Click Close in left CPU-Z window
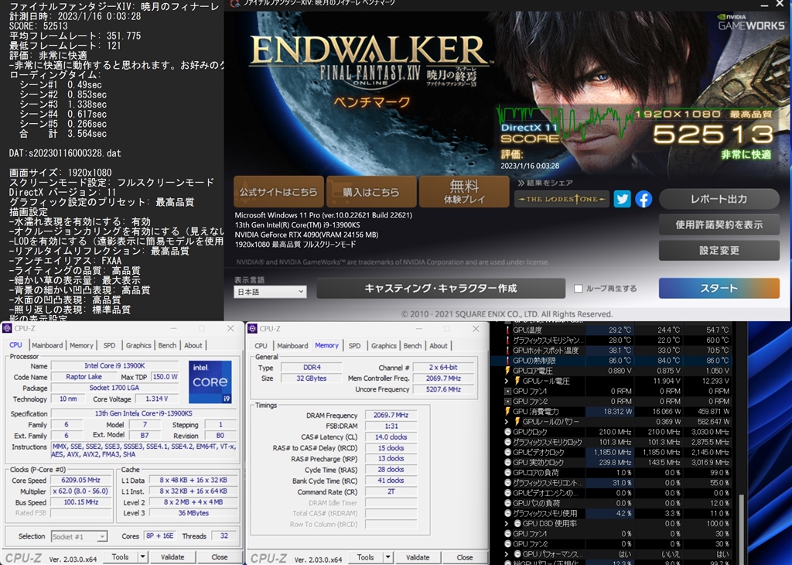 pyautogui.click(x=219, y=557)
